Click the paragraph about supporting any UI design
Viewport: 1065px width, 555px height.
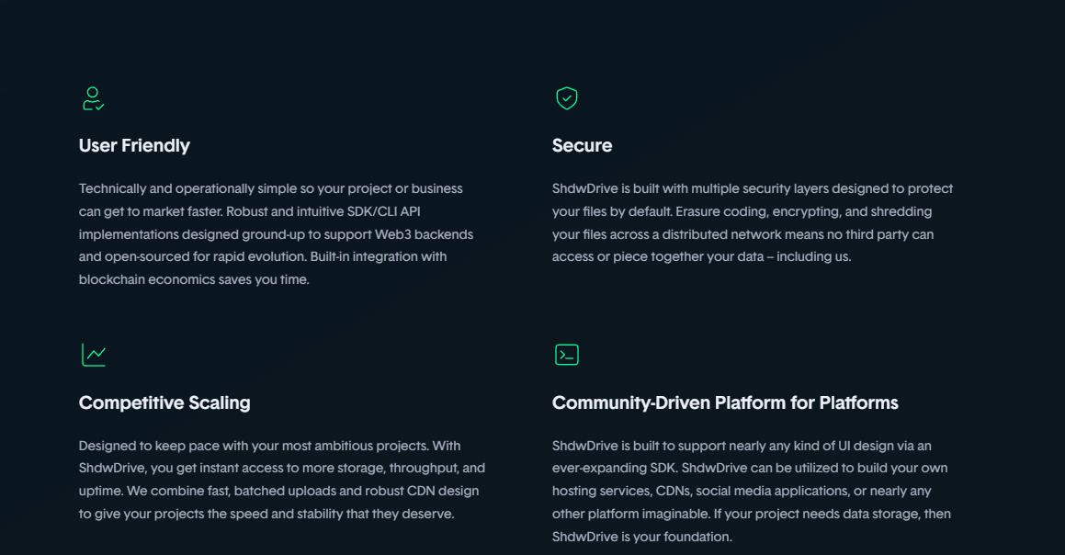[752, 491]
